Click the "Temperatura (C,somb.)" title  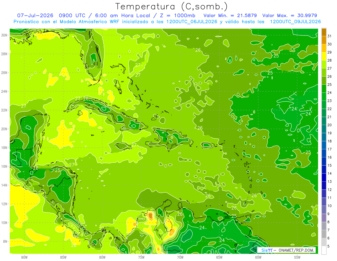pyautogui.click(x=171, y=6)
